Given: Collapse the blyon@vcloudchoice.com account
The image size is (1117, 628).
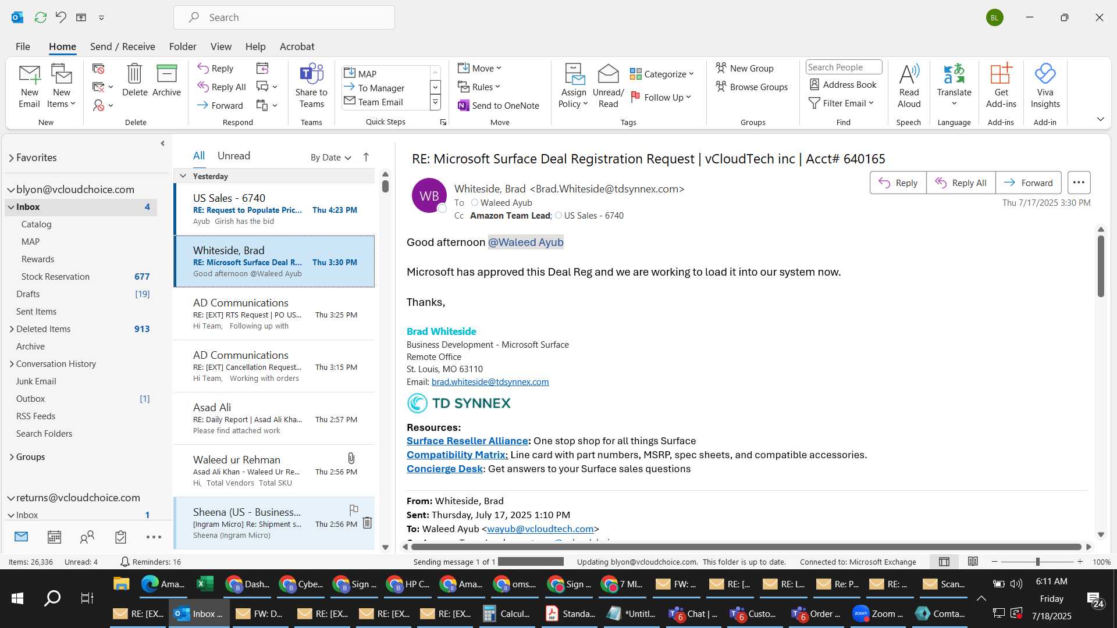Looking at the screenshot, I should tap(10, 190).
